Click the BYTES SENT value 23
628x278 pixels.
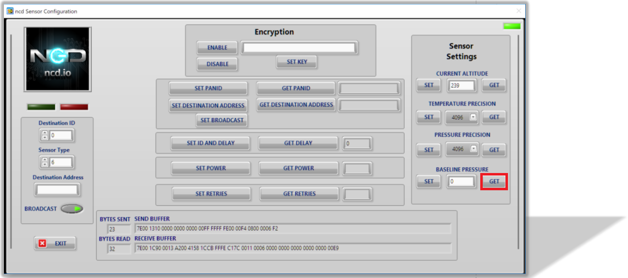(119, 229)
